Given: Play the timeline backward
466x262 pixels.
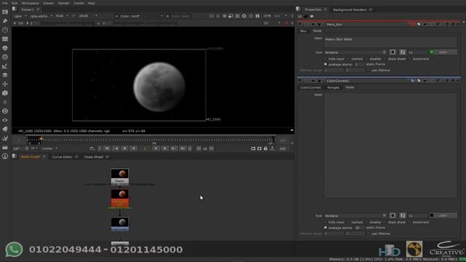Looking at the screenshot, I should [134, 148].
